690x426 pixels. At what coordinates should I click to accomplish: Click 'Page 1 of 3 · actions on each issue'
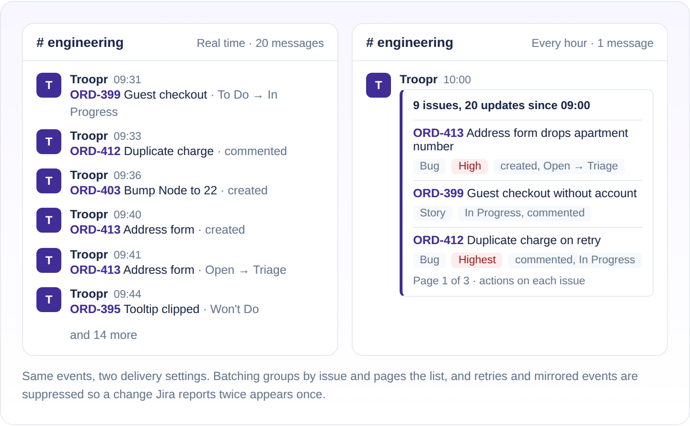(499, 281)
